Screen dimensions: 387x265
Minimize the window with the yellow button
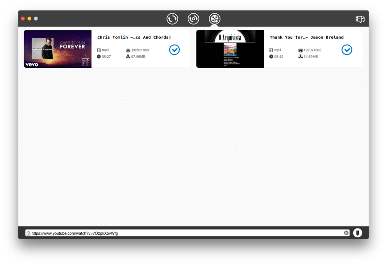point(29,18)
